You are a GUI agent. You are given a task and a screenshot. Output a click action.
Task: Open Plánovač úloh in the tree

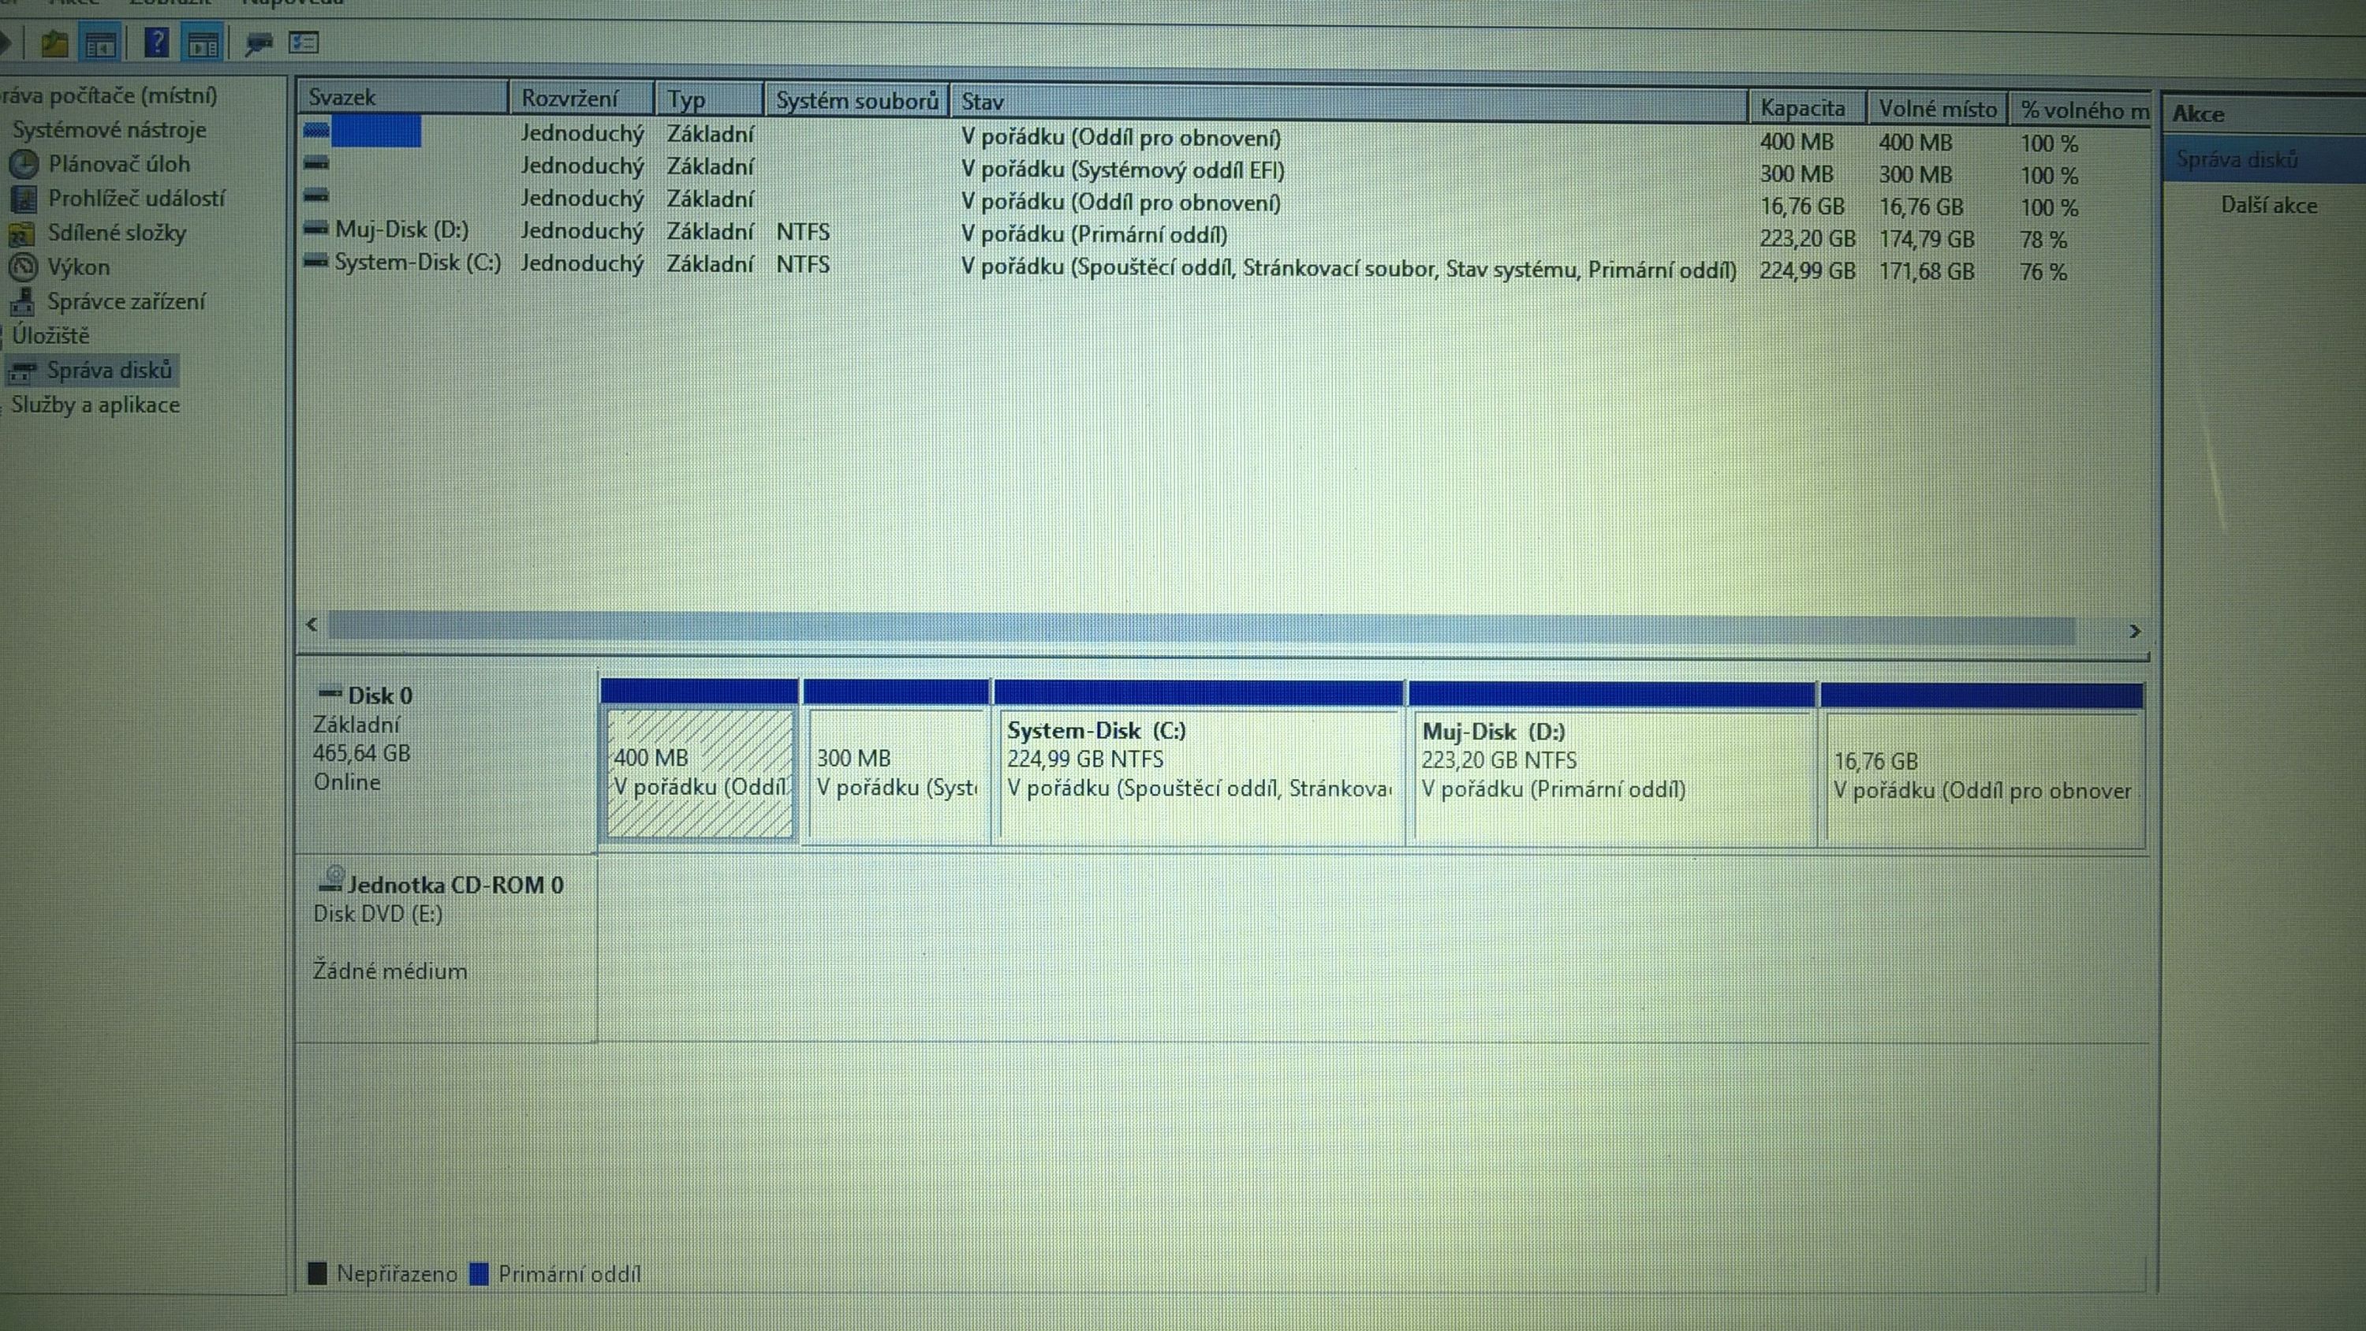118,165
